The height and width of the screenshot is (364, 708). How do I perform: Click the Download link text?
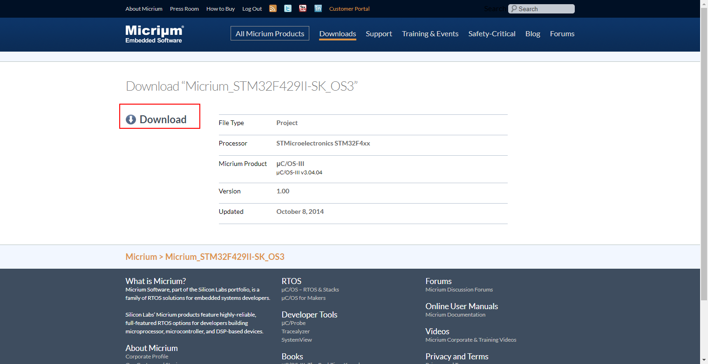(163, 119)
